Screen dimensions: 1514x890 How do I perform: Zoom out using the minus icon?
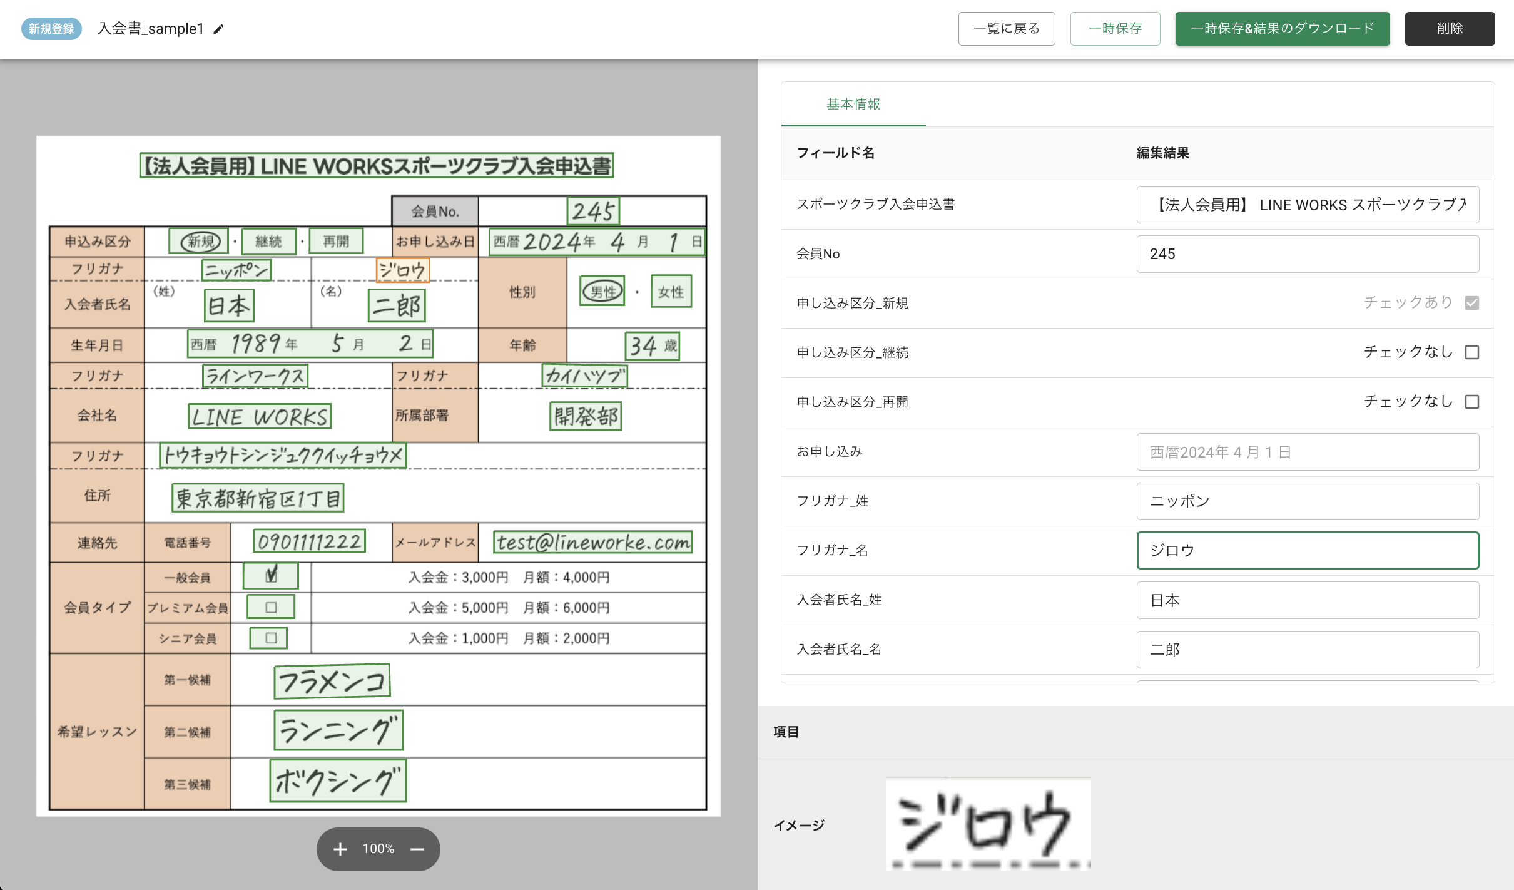(x=416, y=849)
